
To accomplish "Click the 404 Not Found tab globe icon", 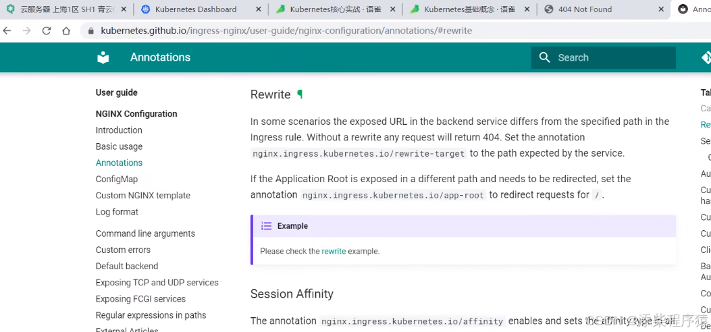I will [x=549, y=9].
